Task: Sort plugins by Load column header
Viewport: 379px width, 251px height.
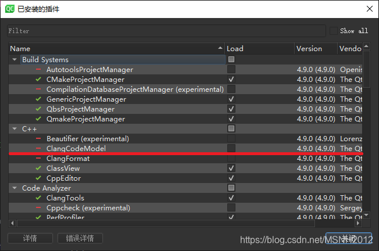Action: click(260, 49)
